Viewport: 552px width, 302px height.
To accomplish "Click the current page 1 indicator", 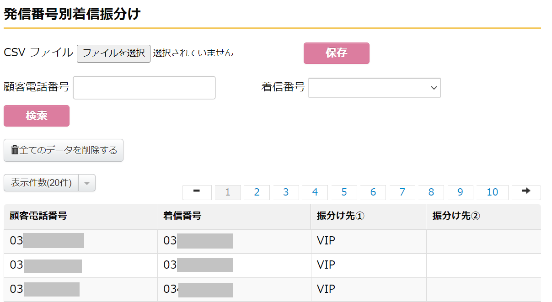I will (227, 192).
